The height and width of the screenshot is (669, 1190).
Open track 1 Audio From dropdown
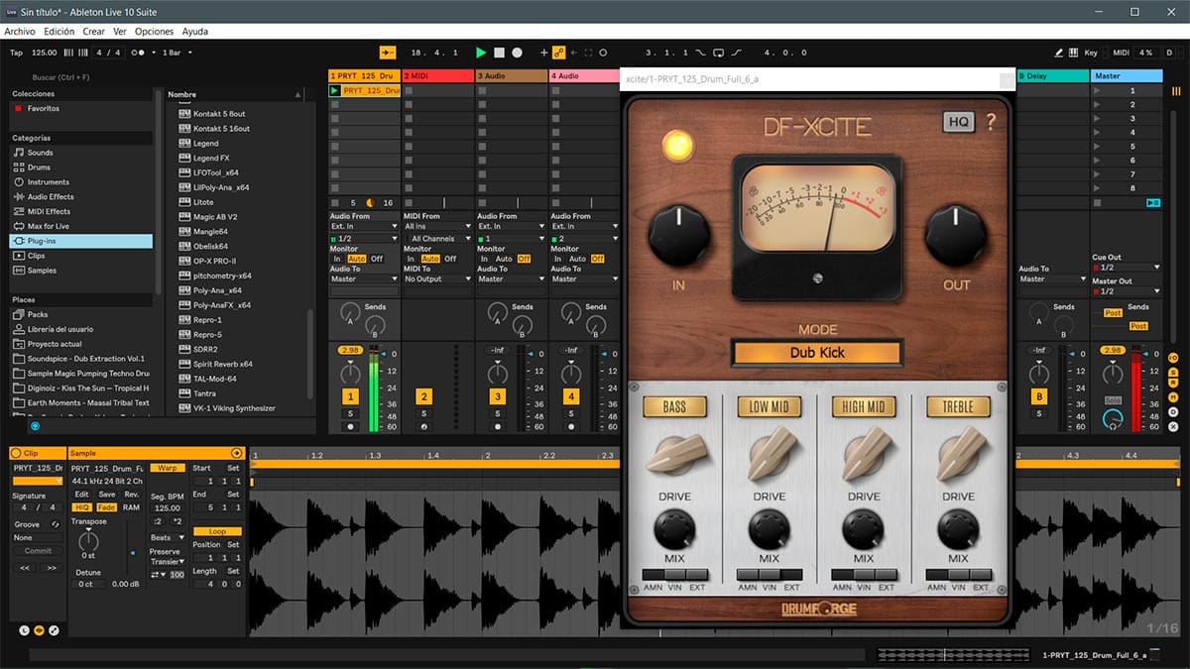[x=362, y=226]
